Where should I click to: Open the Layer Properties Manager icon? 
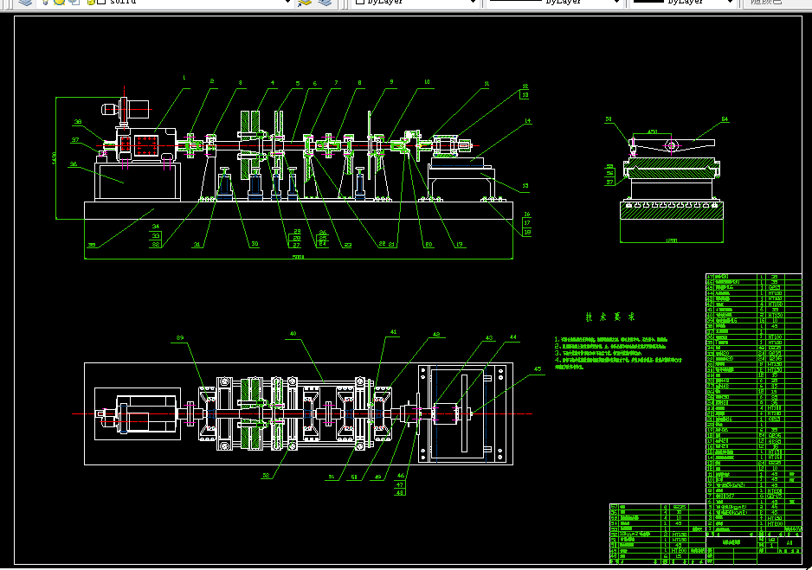click(x=25, y=2)
